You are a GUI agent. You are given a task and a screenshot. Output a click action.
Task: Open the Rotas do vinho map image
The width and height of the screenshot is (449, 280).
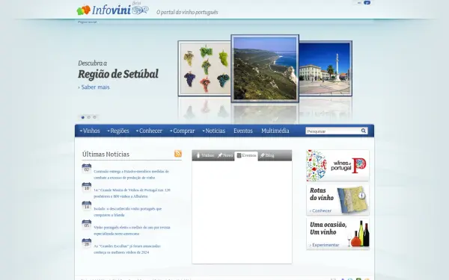[x=352, y=199]
